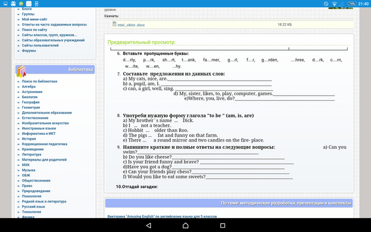The image size is (371, 232).
Task: Open Мой мини-сайт link
Action: 35,19
